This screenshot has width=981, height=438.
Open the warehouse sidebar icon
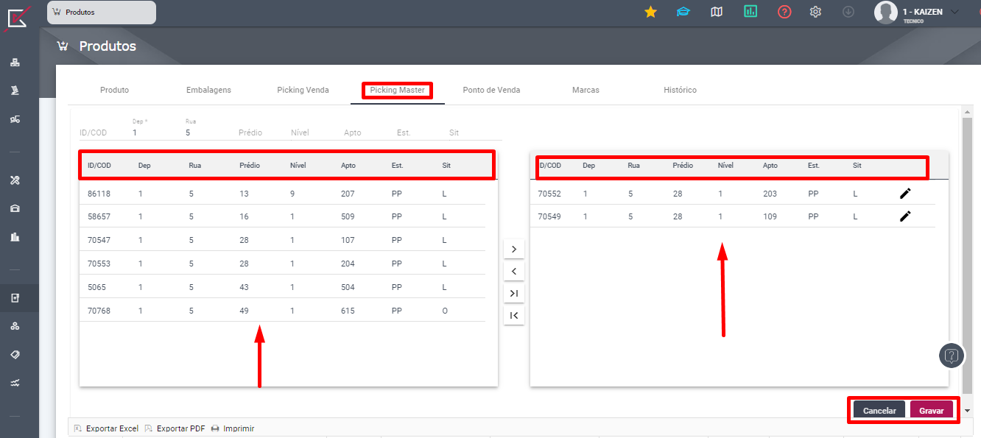15,208
